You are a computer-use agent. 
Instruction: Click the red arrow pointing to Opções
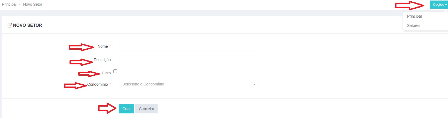pyautogui.click(x=410, y=5)
